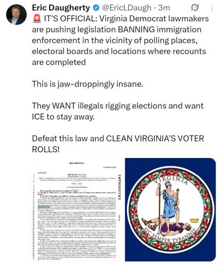
Task: Open the Virginia flag image
Action: tap(170, 209)
